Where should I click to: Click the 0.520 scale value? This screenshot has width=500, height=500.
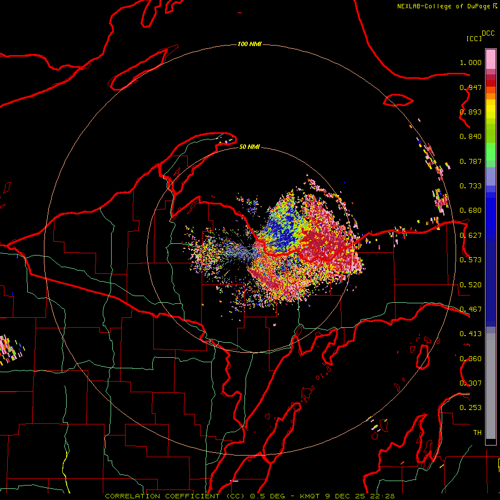coord(471,285)
